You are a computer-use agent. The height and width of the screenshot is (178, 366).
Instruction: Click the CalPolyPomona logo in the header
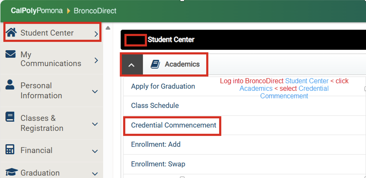click(36, 11)
